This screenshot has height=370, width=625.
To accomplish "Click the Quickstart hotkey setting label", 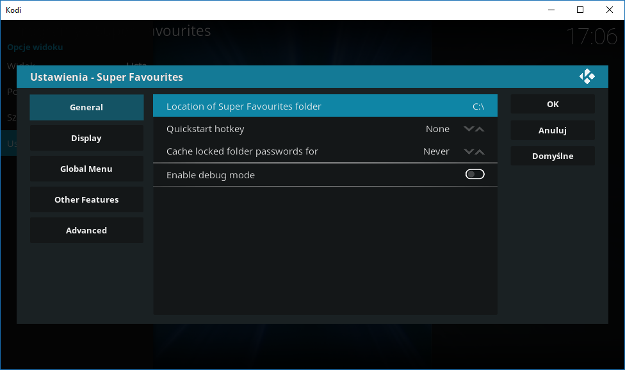I will click(x=206, y=129).
